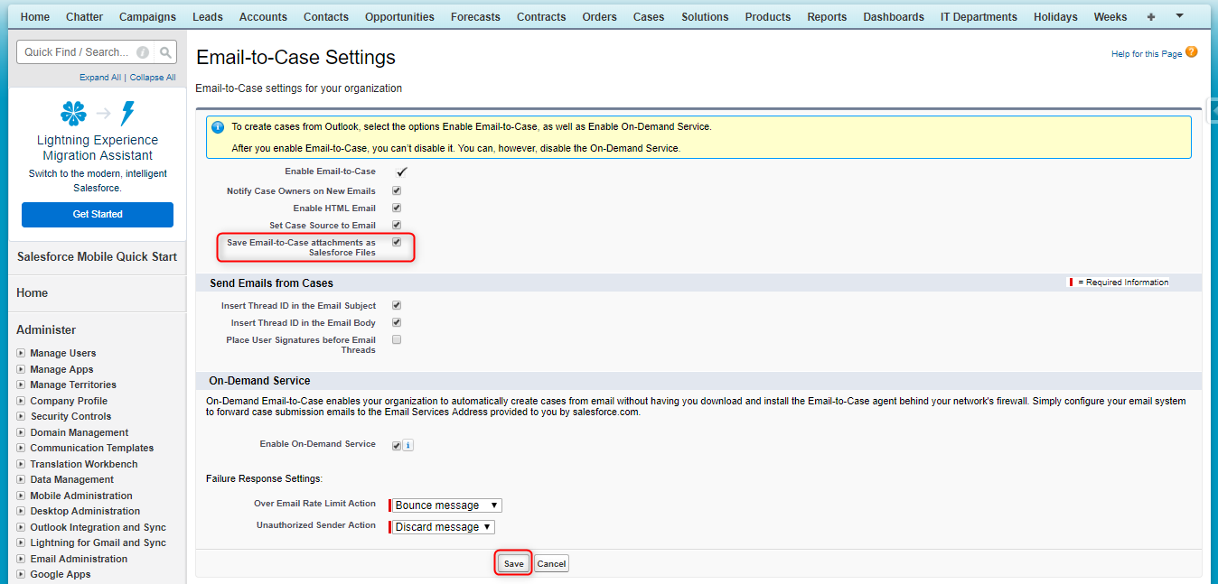Expand Email Administration tree node

(x=21, y=559)
